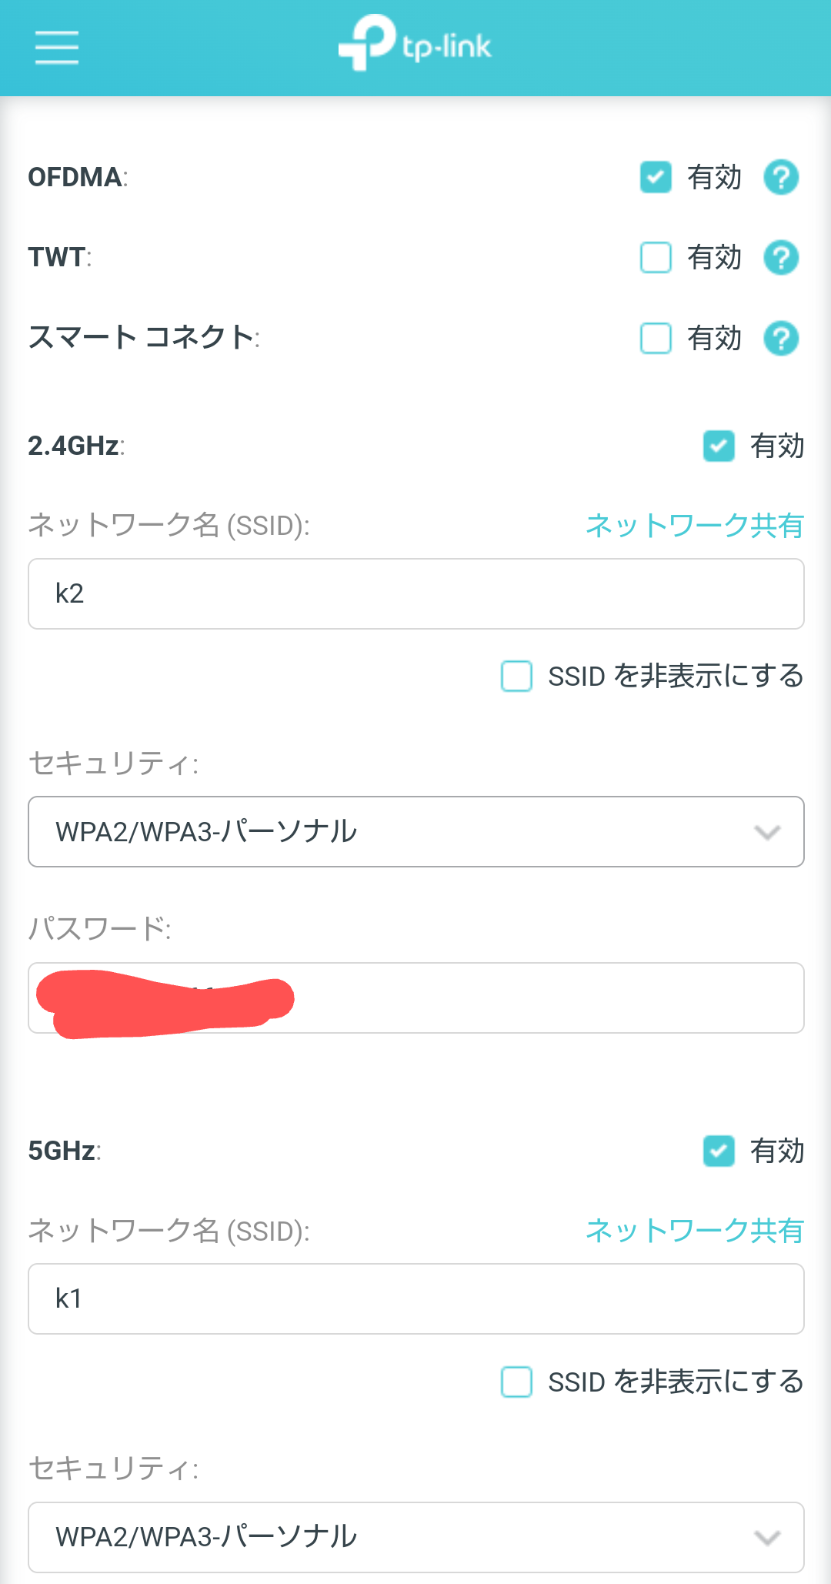Click 2.4GHz ネットワーク共有 link
Screen dimensions: 831x1584
point(694,526)
